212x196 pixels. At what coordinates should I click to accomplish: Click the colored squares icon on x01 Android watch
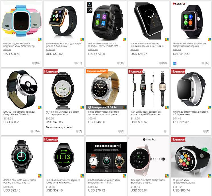(x=125, y=40)
